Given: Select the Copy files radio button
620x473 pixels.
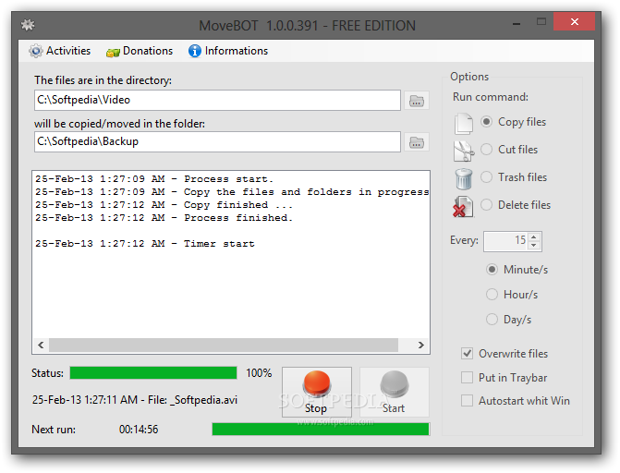Looking at the screenshot, I should pyautogui.click(x=486, y=122).
